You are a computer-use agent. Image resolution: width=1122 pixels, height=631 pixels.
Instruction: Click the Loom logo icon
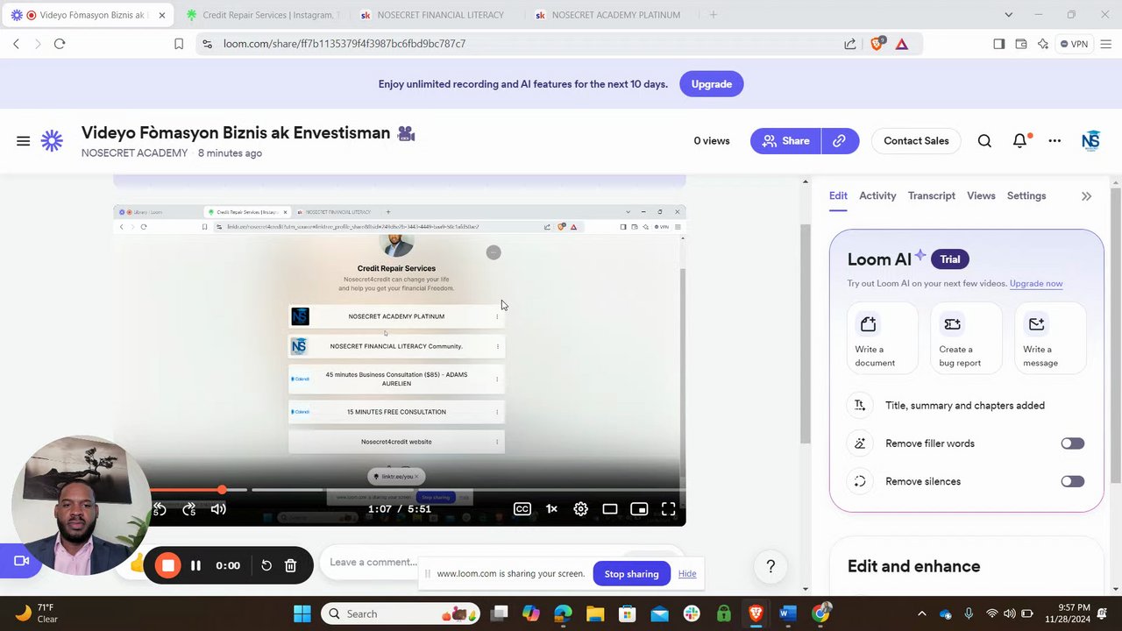click(52, 141)
